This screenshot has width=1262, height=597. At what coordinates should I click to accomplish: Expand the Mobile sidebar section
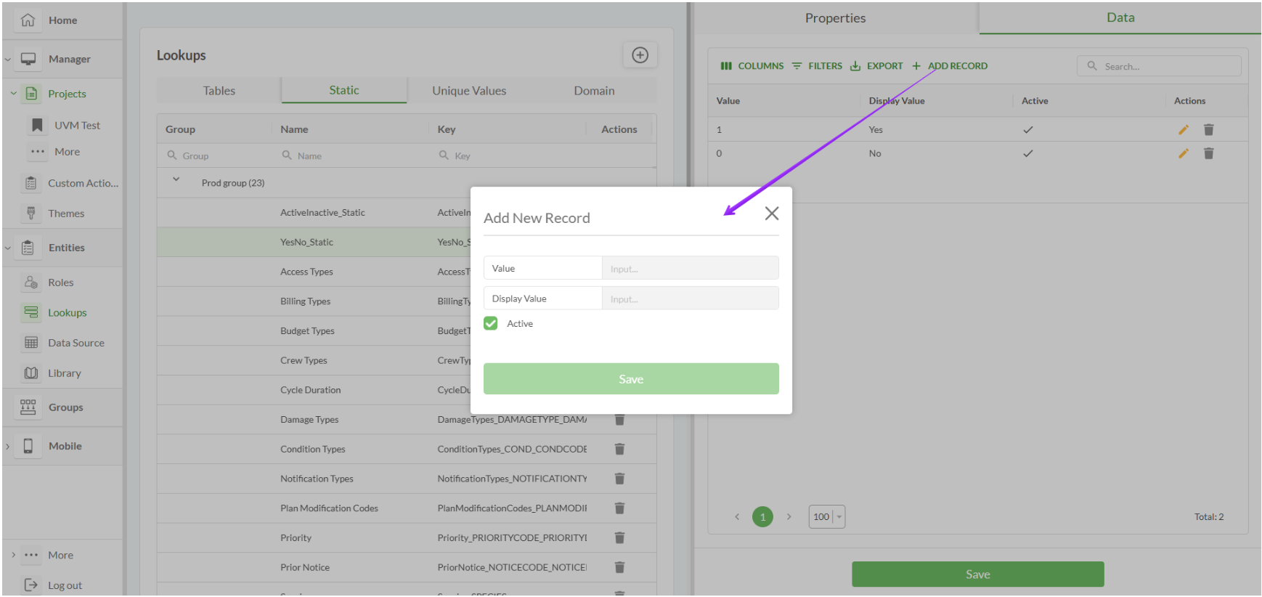pos(8,447)
